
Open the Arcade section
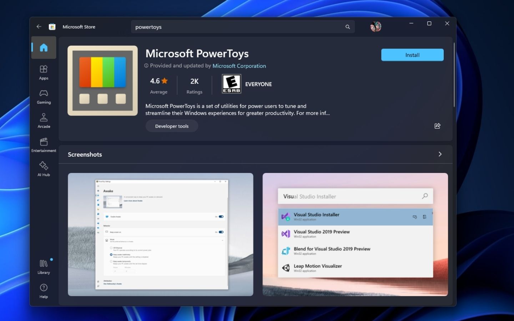pyautogui.click(x=44, y=118)
